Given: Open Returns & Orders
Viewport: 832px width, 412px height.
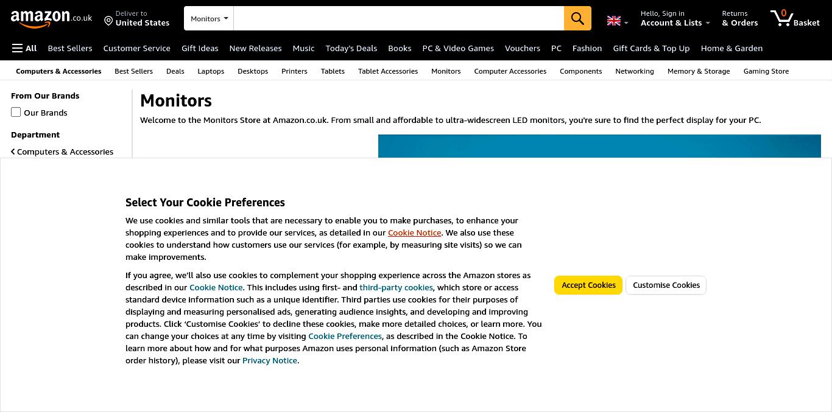Looking at the screenshot, I should point(739,18).
